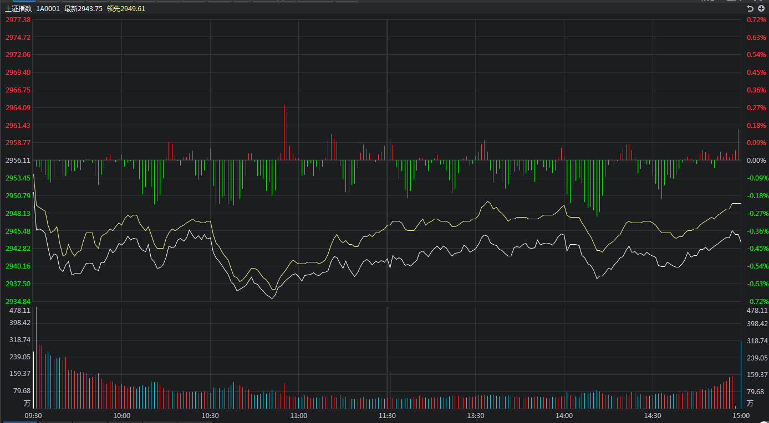
Task: Select the 0.72% top percentage label
Action: 757,20
